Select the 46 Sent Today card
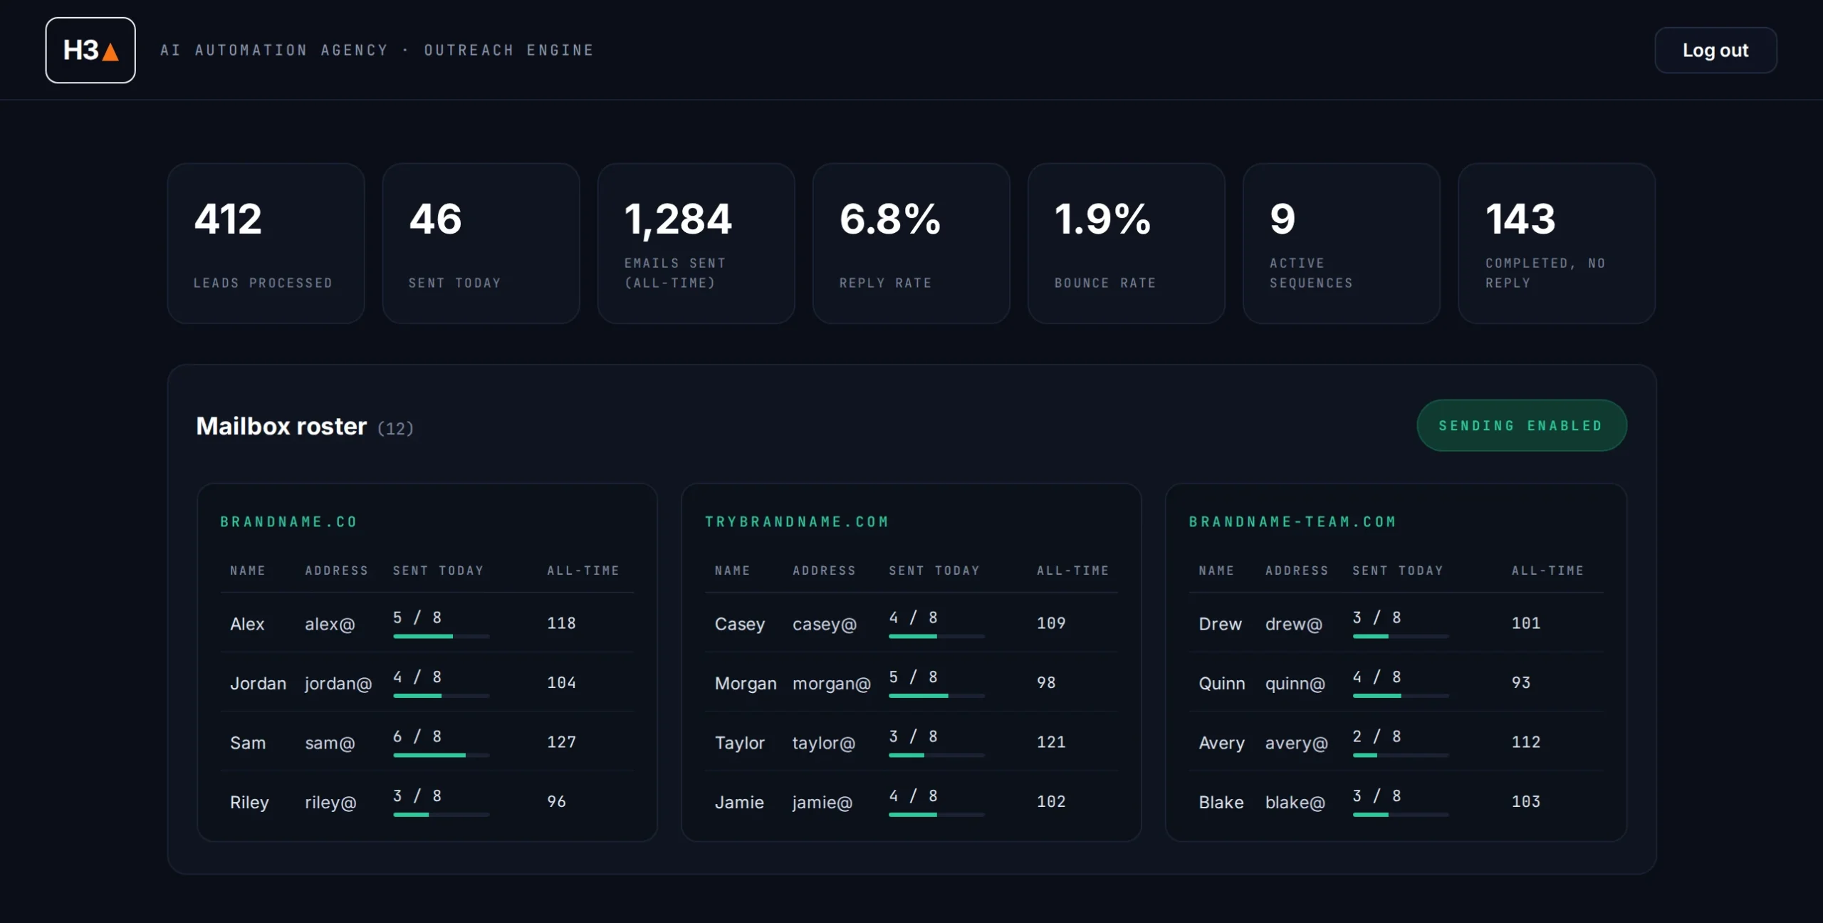 (x=481, y=244)
